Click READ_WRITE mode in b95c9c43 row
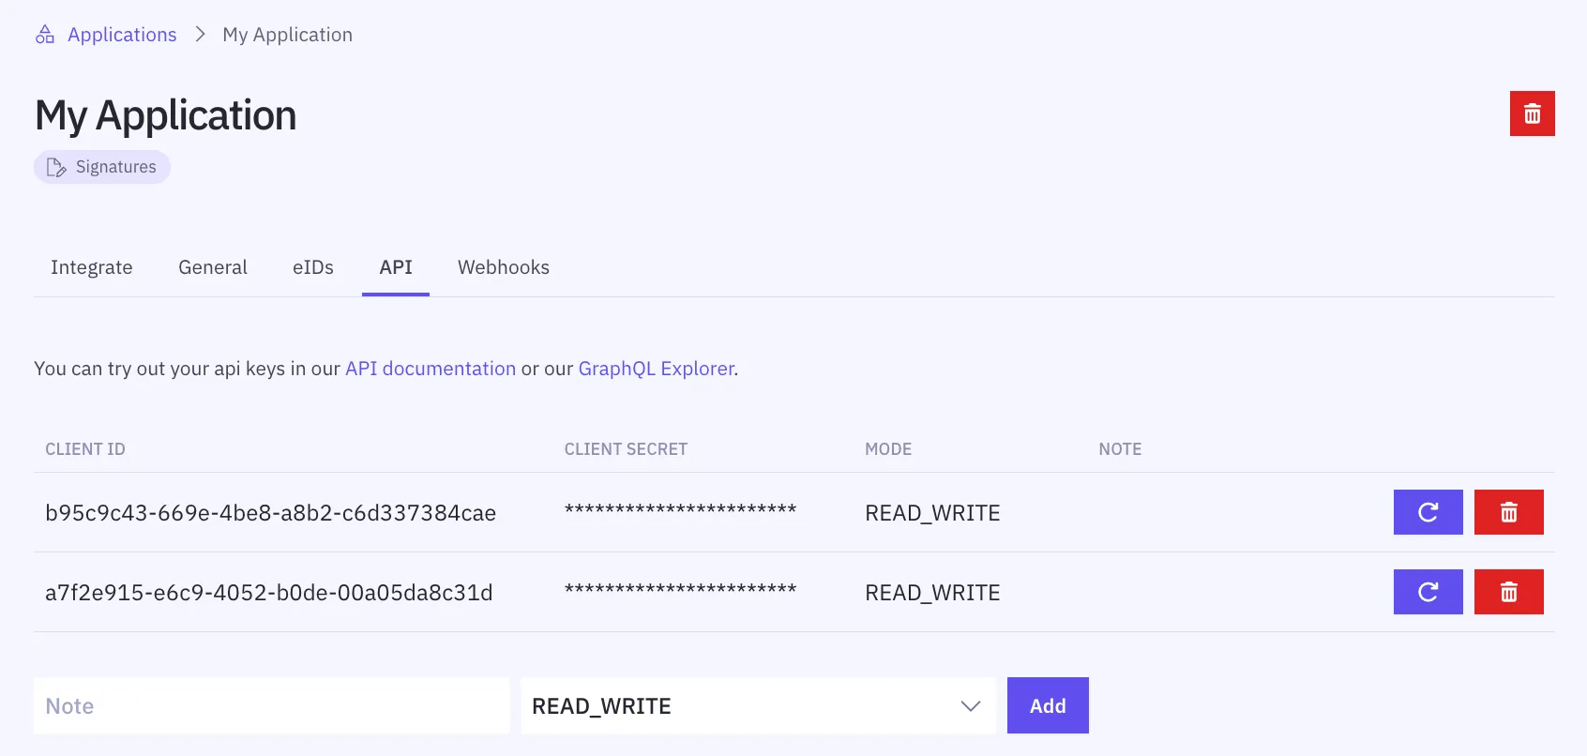1587x756 pixels. pyautogui.click(x=932, y=513)
